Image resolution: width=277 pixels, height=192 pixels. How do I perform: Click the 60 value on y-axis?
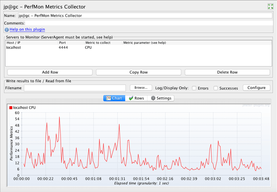click(x=17, y=113)
